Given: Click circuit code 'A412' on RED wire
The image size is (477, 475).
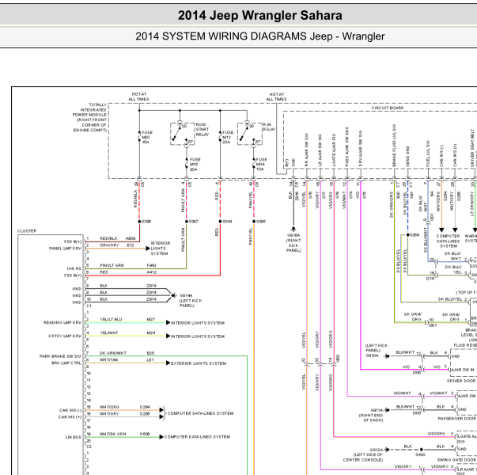Looking at the screenshot, I should pos(152,272).
